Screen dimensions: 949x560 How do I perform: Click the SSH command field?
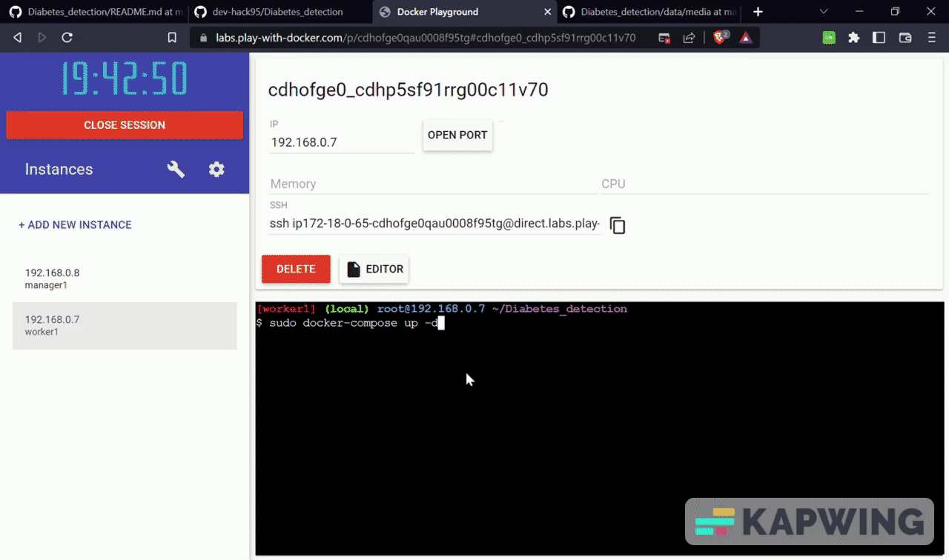tap(434, 224)
